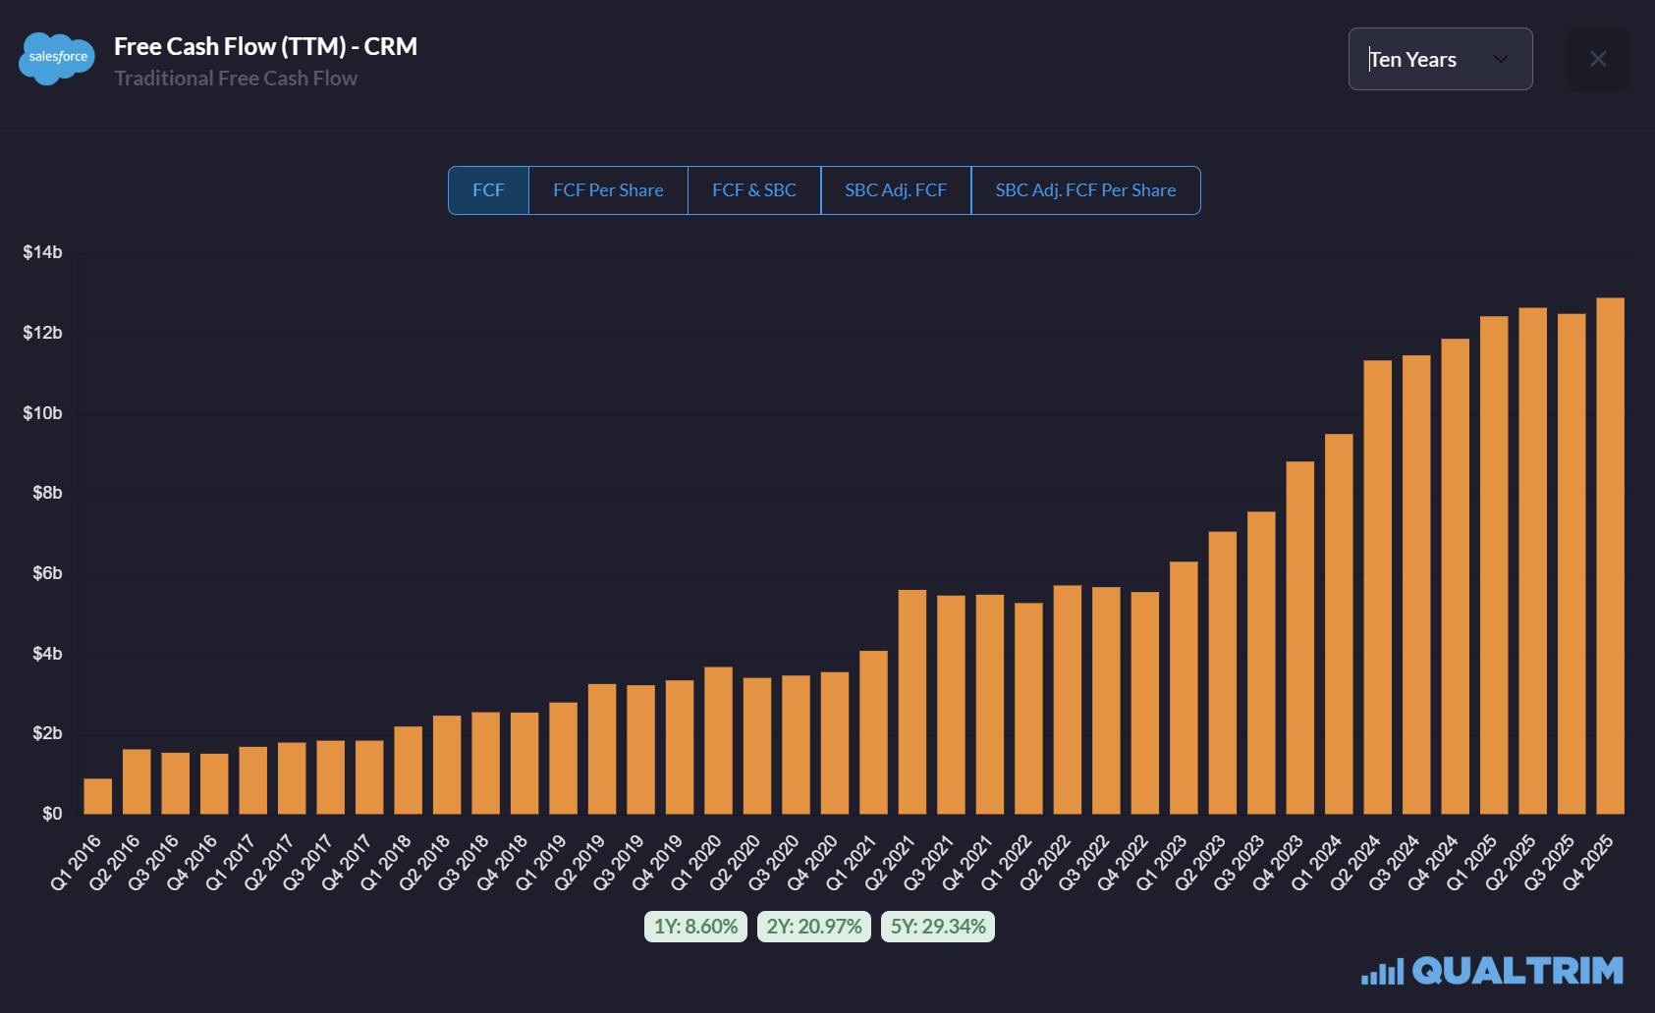This screenshot has height=1013, width=1655.
Task: Open the Ten Years timeframe dropdown
Action: pos(1440,59)
